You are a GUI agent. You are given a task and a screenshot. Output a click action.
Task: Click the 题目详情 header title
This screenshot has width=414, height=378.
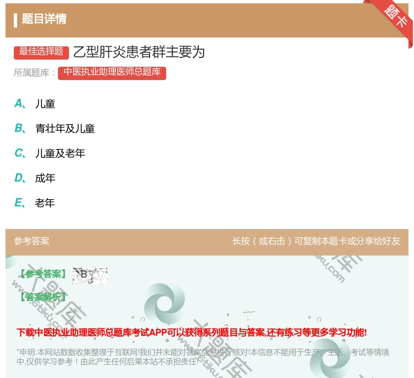tap(44, 19)
